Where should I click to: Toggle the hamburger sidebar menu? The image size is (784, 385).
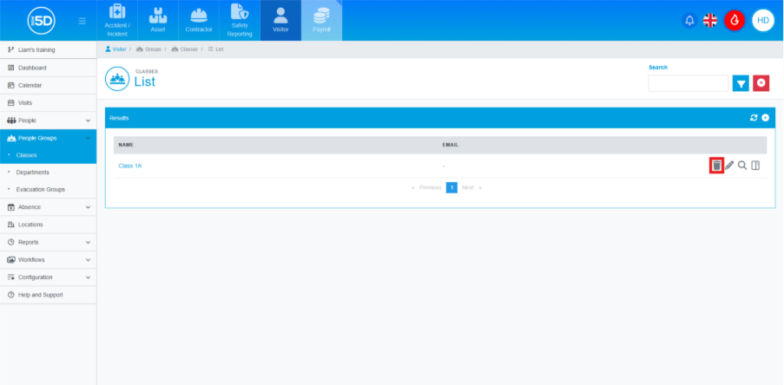(x=82, y=20)
